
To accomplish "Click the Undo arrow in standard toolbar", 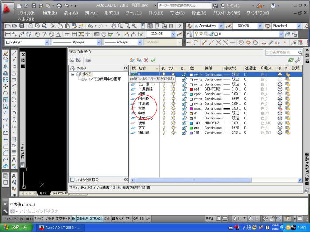I will (x=90, y=26).
